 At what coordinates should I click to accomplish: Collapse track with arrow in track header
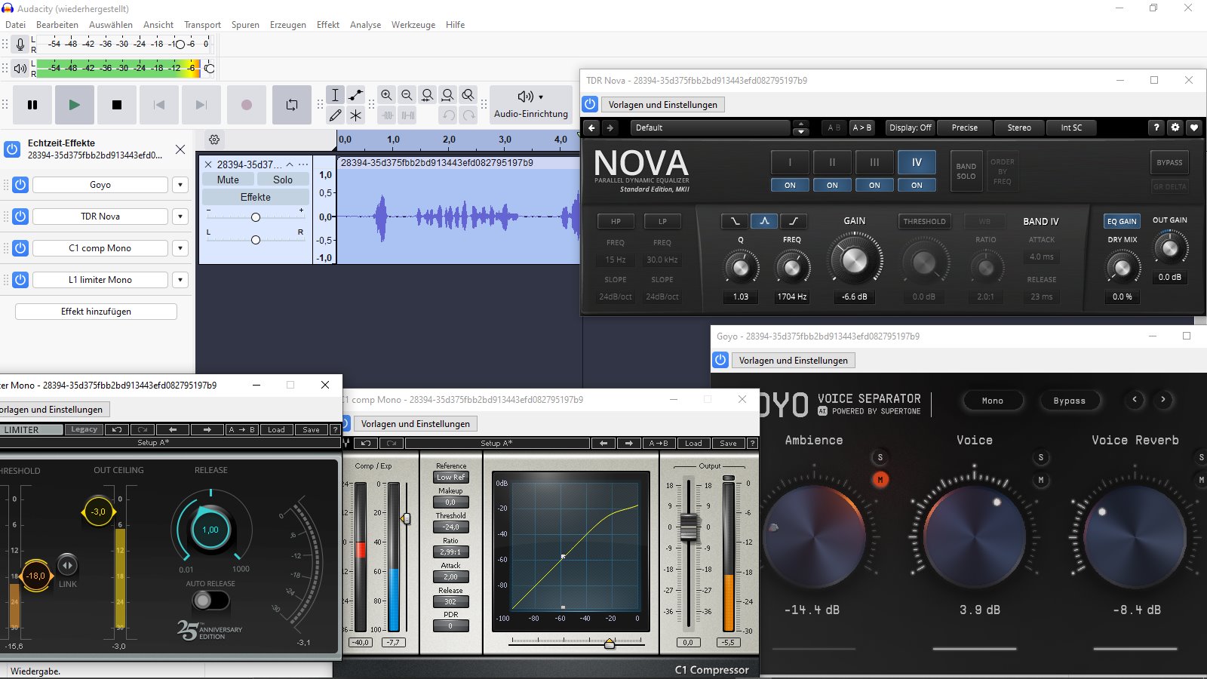click(289, 164)
